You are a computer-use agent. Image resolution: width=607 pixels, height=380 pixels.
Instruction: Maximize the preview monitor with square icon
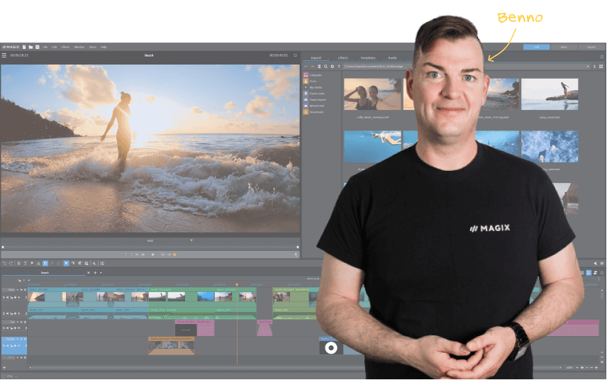[x=296, y=55]
